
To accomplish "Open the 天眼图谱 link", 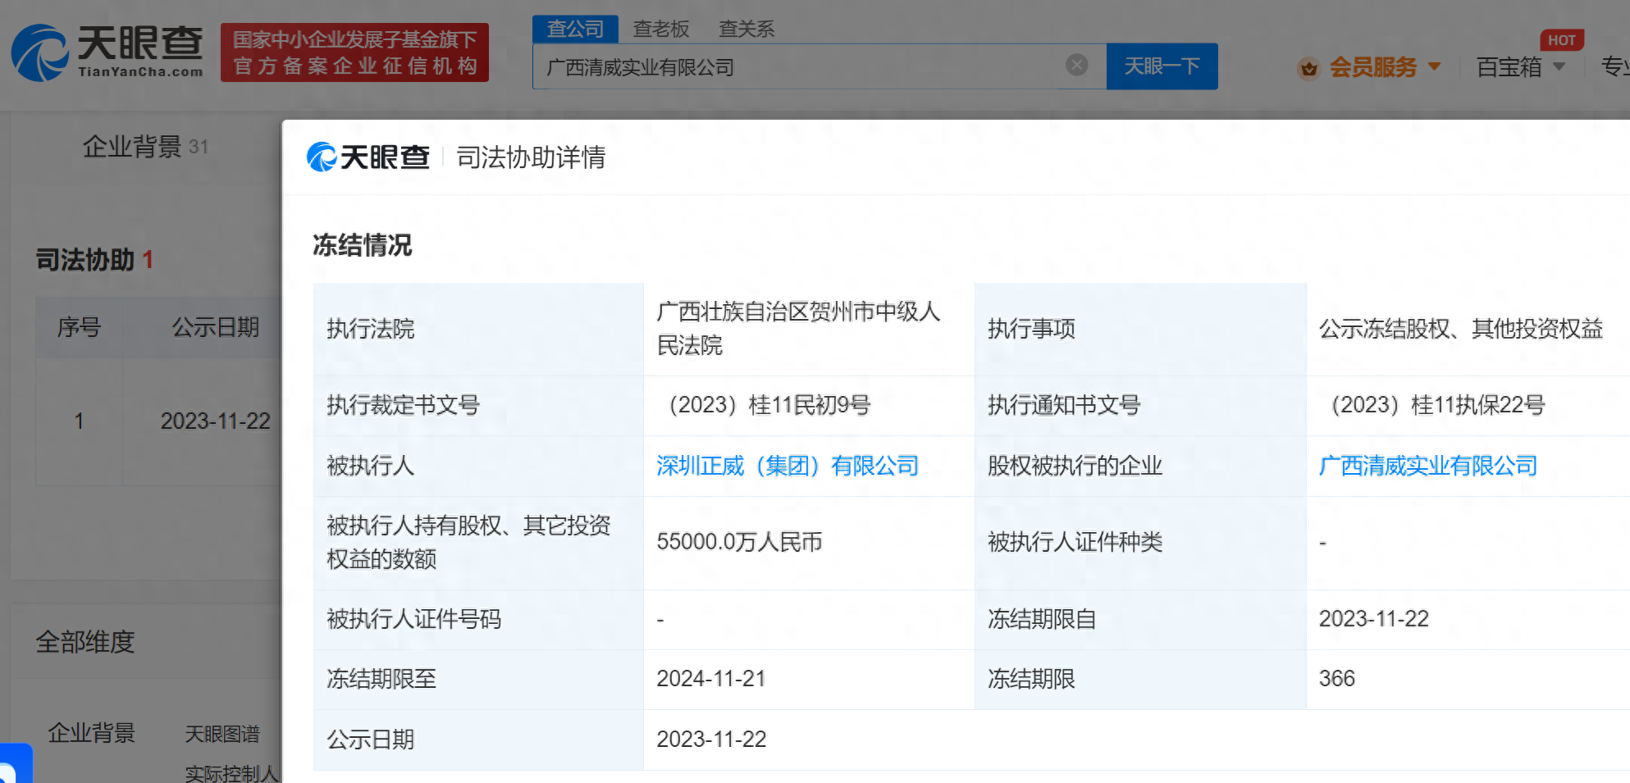I will (x=221, y=734).
